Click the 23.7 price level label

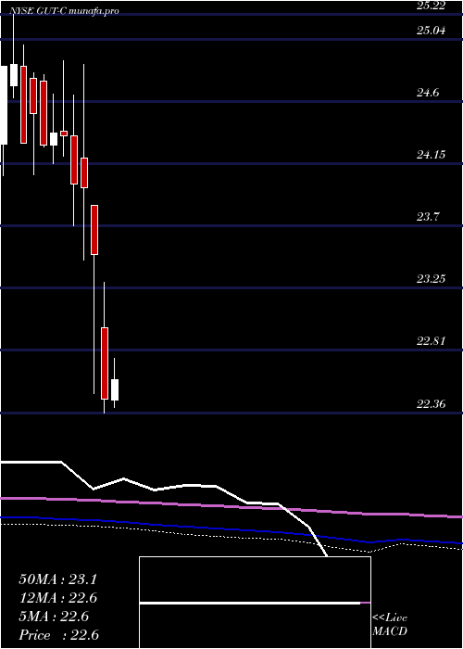(428, 216)
